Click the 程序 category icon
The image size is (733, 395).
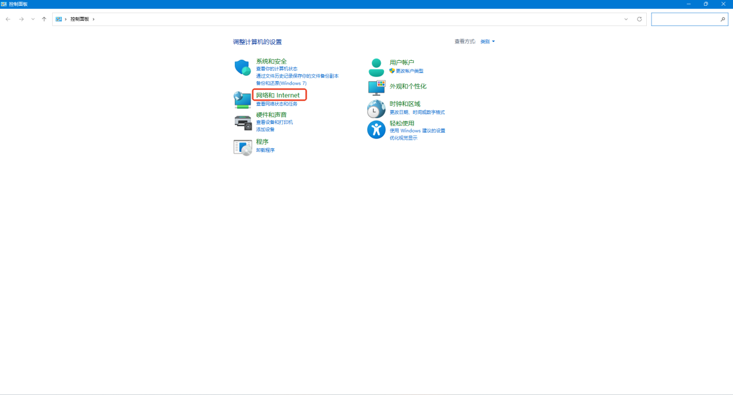[x=242, y=147]
